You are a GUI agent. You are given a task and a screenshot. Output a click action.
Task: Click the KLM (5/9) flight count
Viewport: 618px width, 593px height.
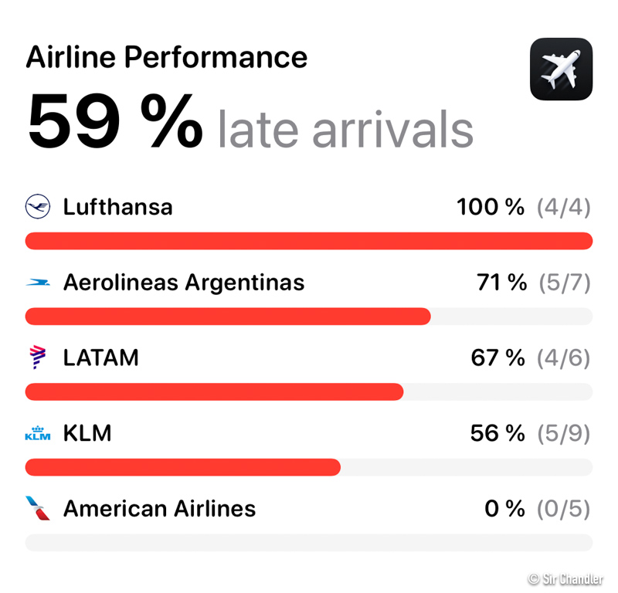pyautogui.click(x=563, y=433)
